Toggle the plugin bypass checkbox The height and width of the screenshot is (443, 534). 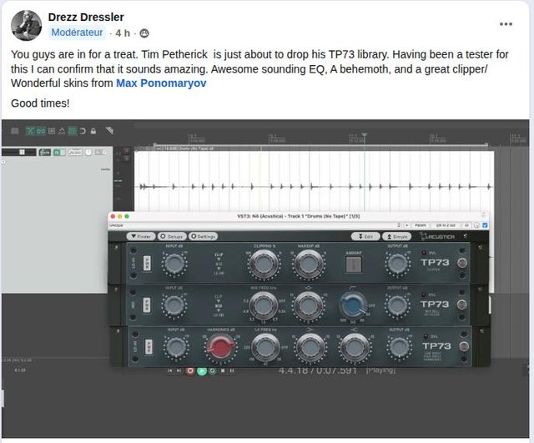(485, 225)
